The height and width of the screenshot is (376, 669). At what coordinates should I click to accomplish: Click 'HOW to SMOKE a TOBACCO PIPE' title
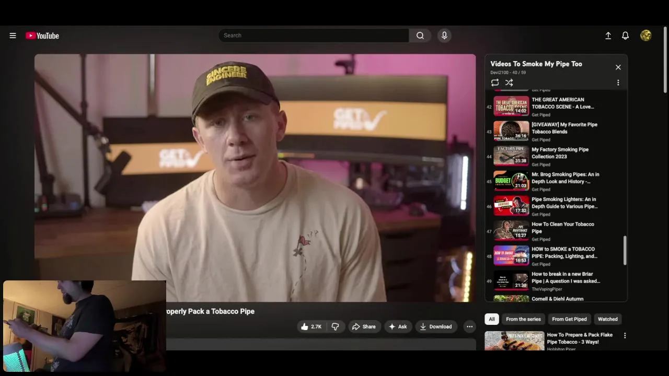(x=564, y=252)
